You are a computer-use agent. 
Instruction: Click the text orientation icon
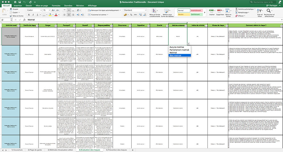tap(78, 10)
